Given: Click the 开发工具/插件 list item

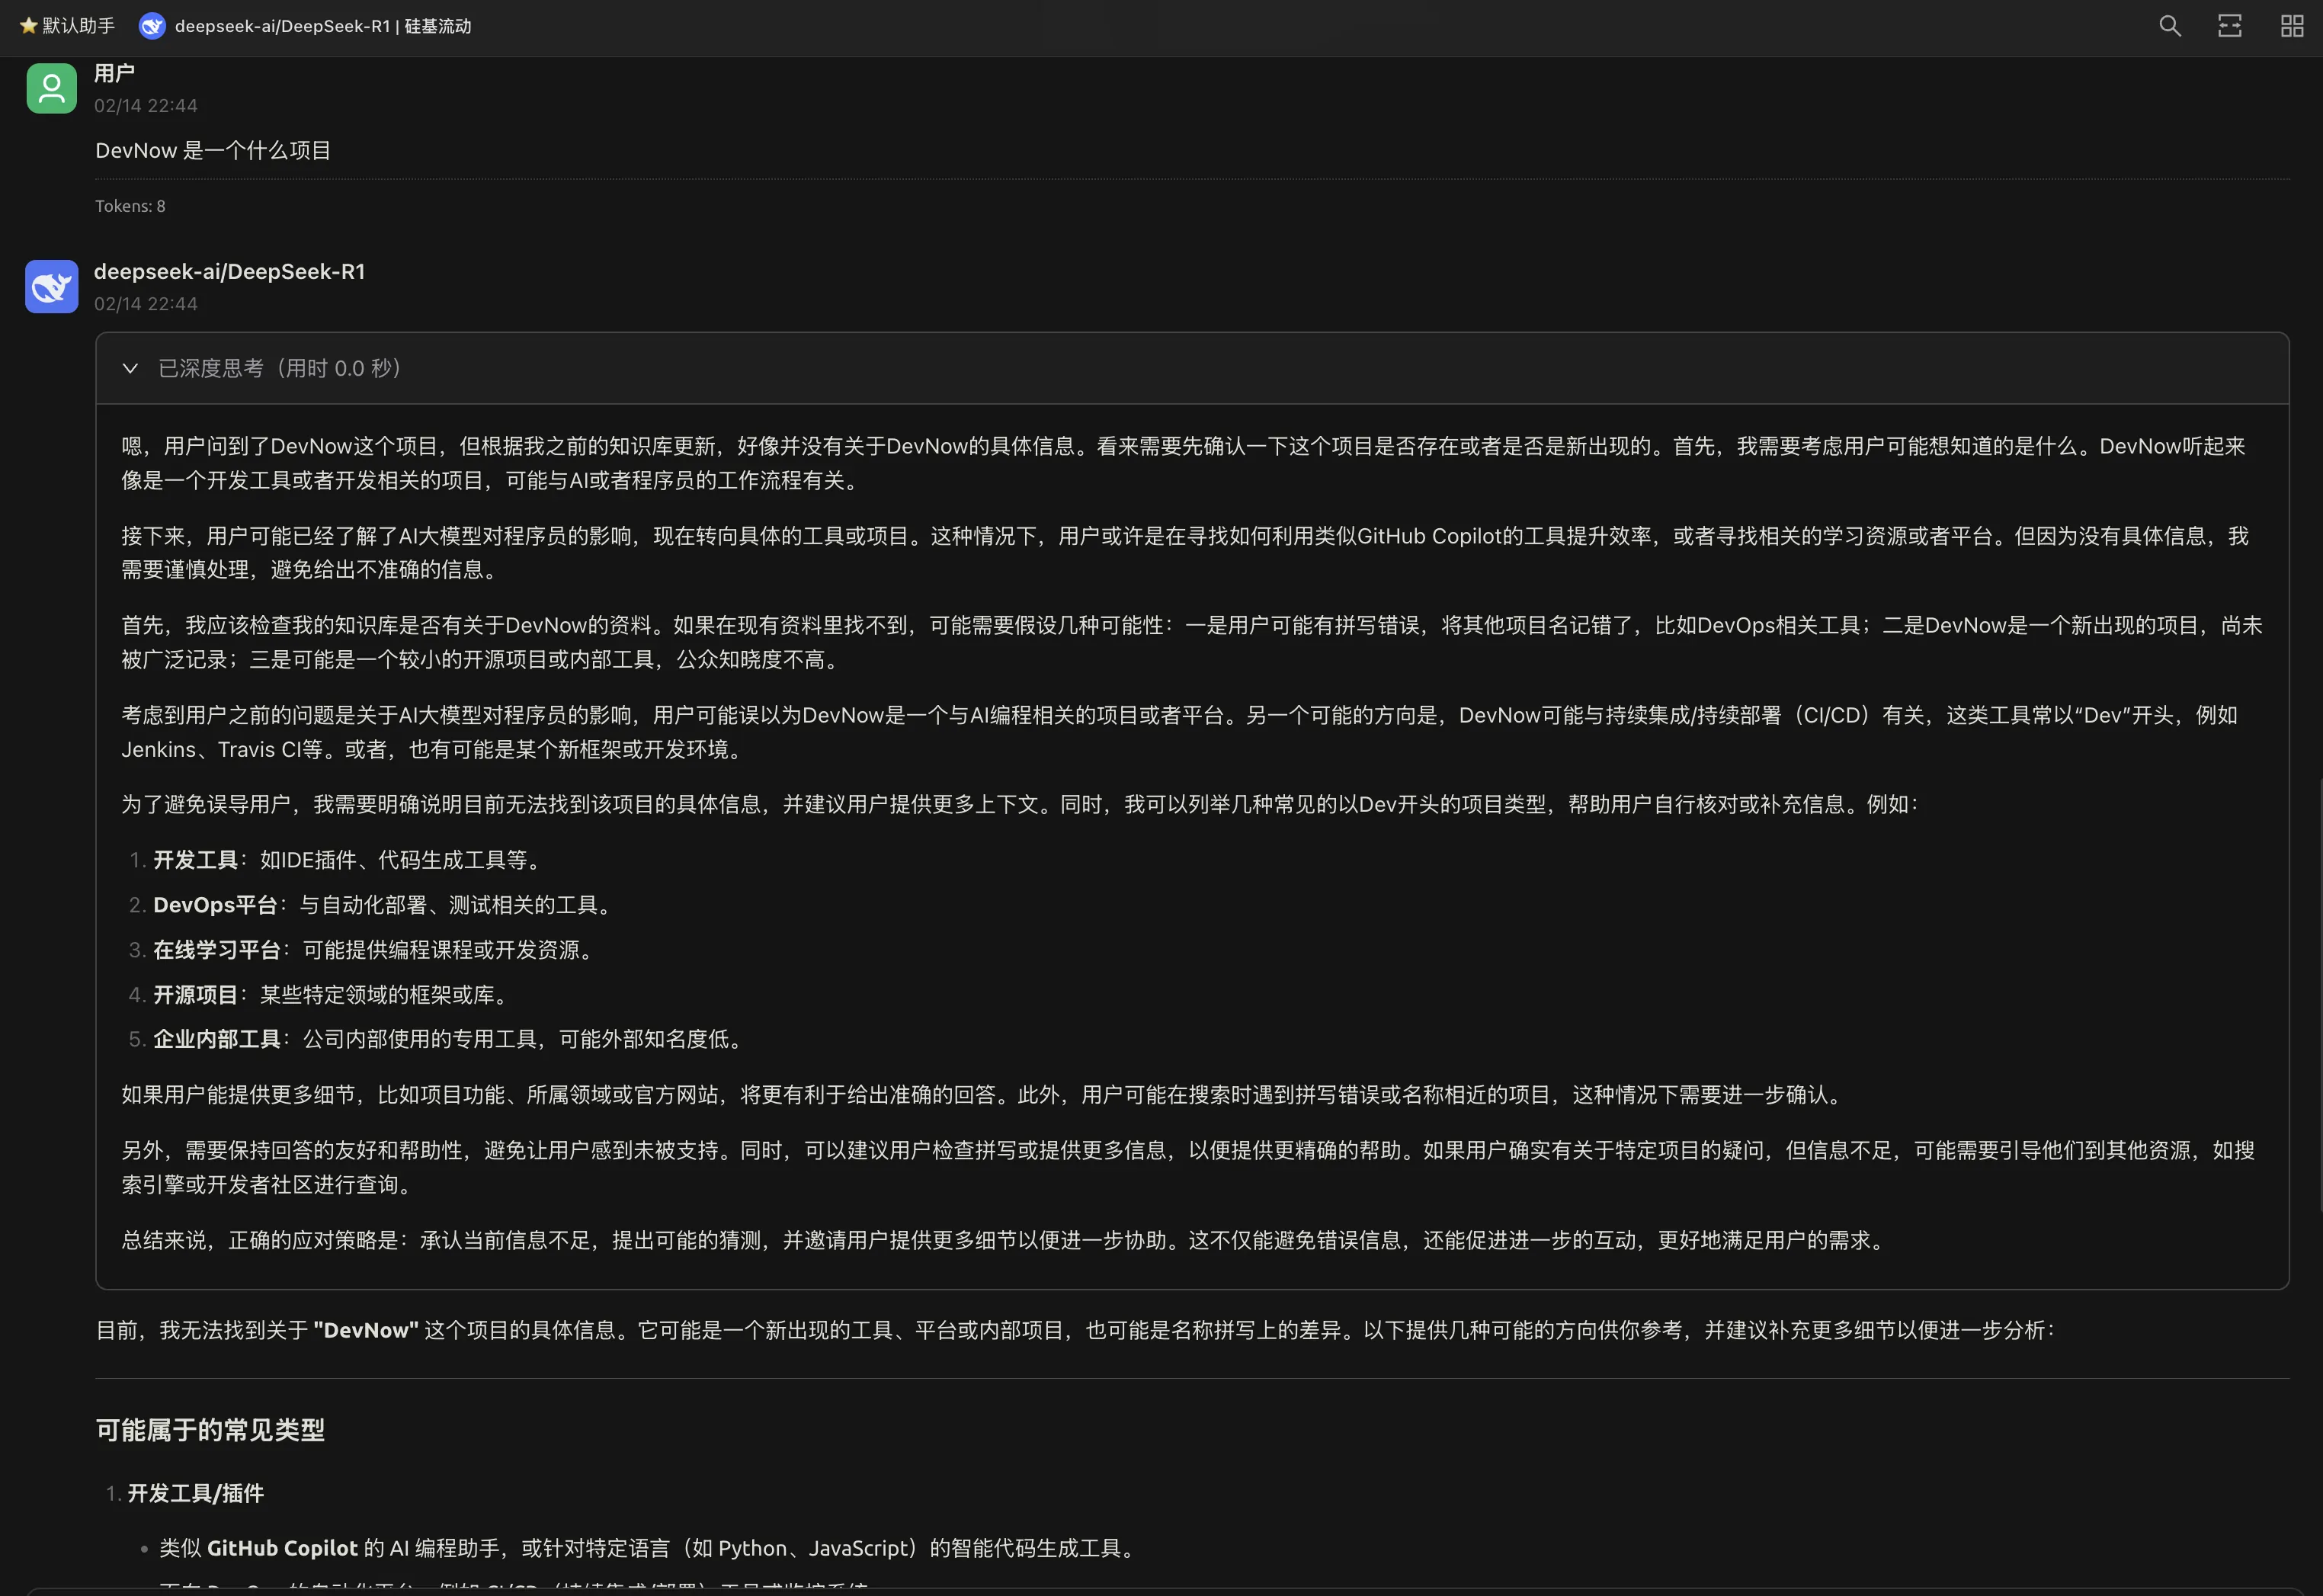Looking at the screenshot, I should tap(196, 1493).
